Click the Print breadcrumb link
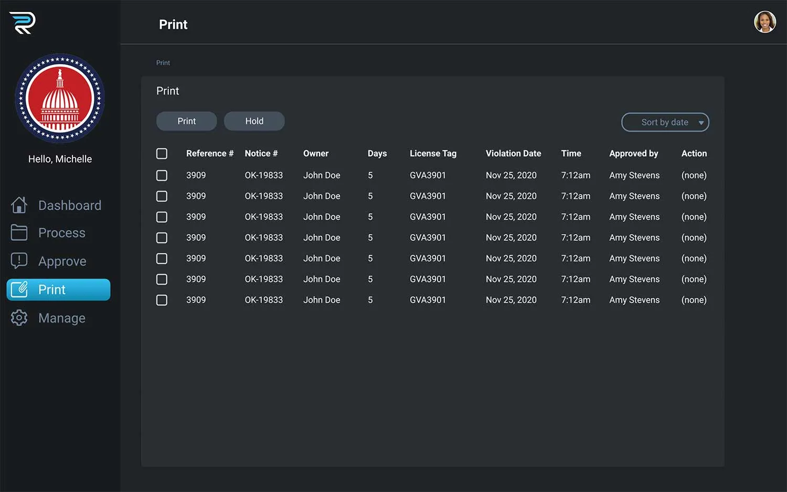Image resolution: width=787 pixels, height=492 pixels. click(163, 63)
